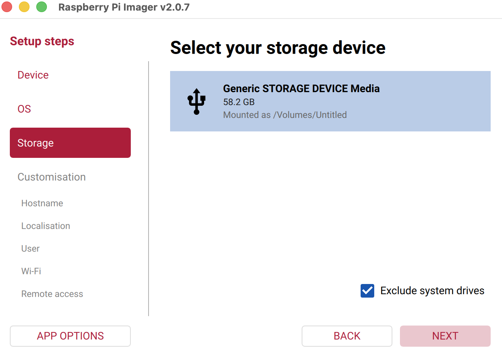Image resolution: width=502 pixels, height=355 pixels.
Task: Click the NEXT button
Action: click(x=445, y=336)
